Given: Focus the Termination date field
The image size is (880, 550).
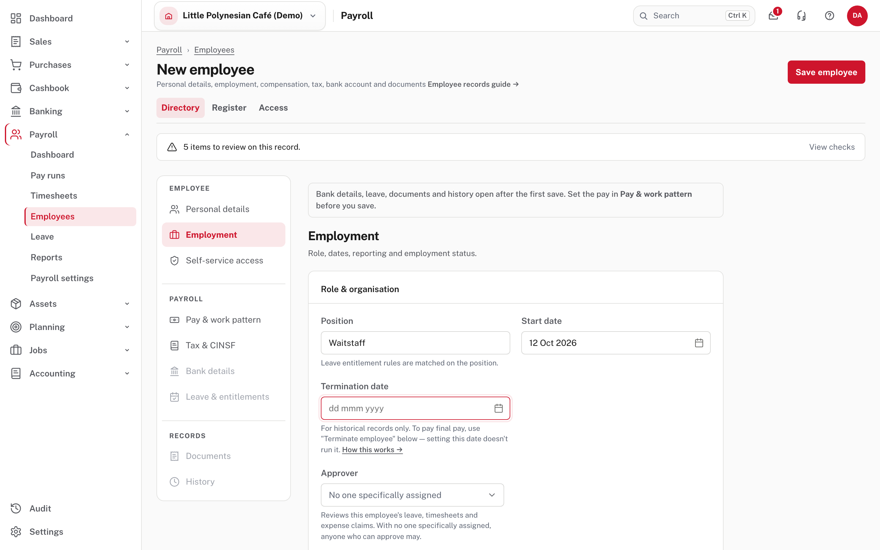Looking at the screenshot, I should (x=415, y=408).
